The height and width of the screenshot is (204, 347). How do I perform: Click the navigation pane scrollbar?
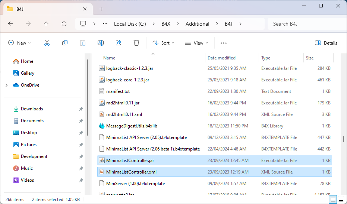coord(88,97)
